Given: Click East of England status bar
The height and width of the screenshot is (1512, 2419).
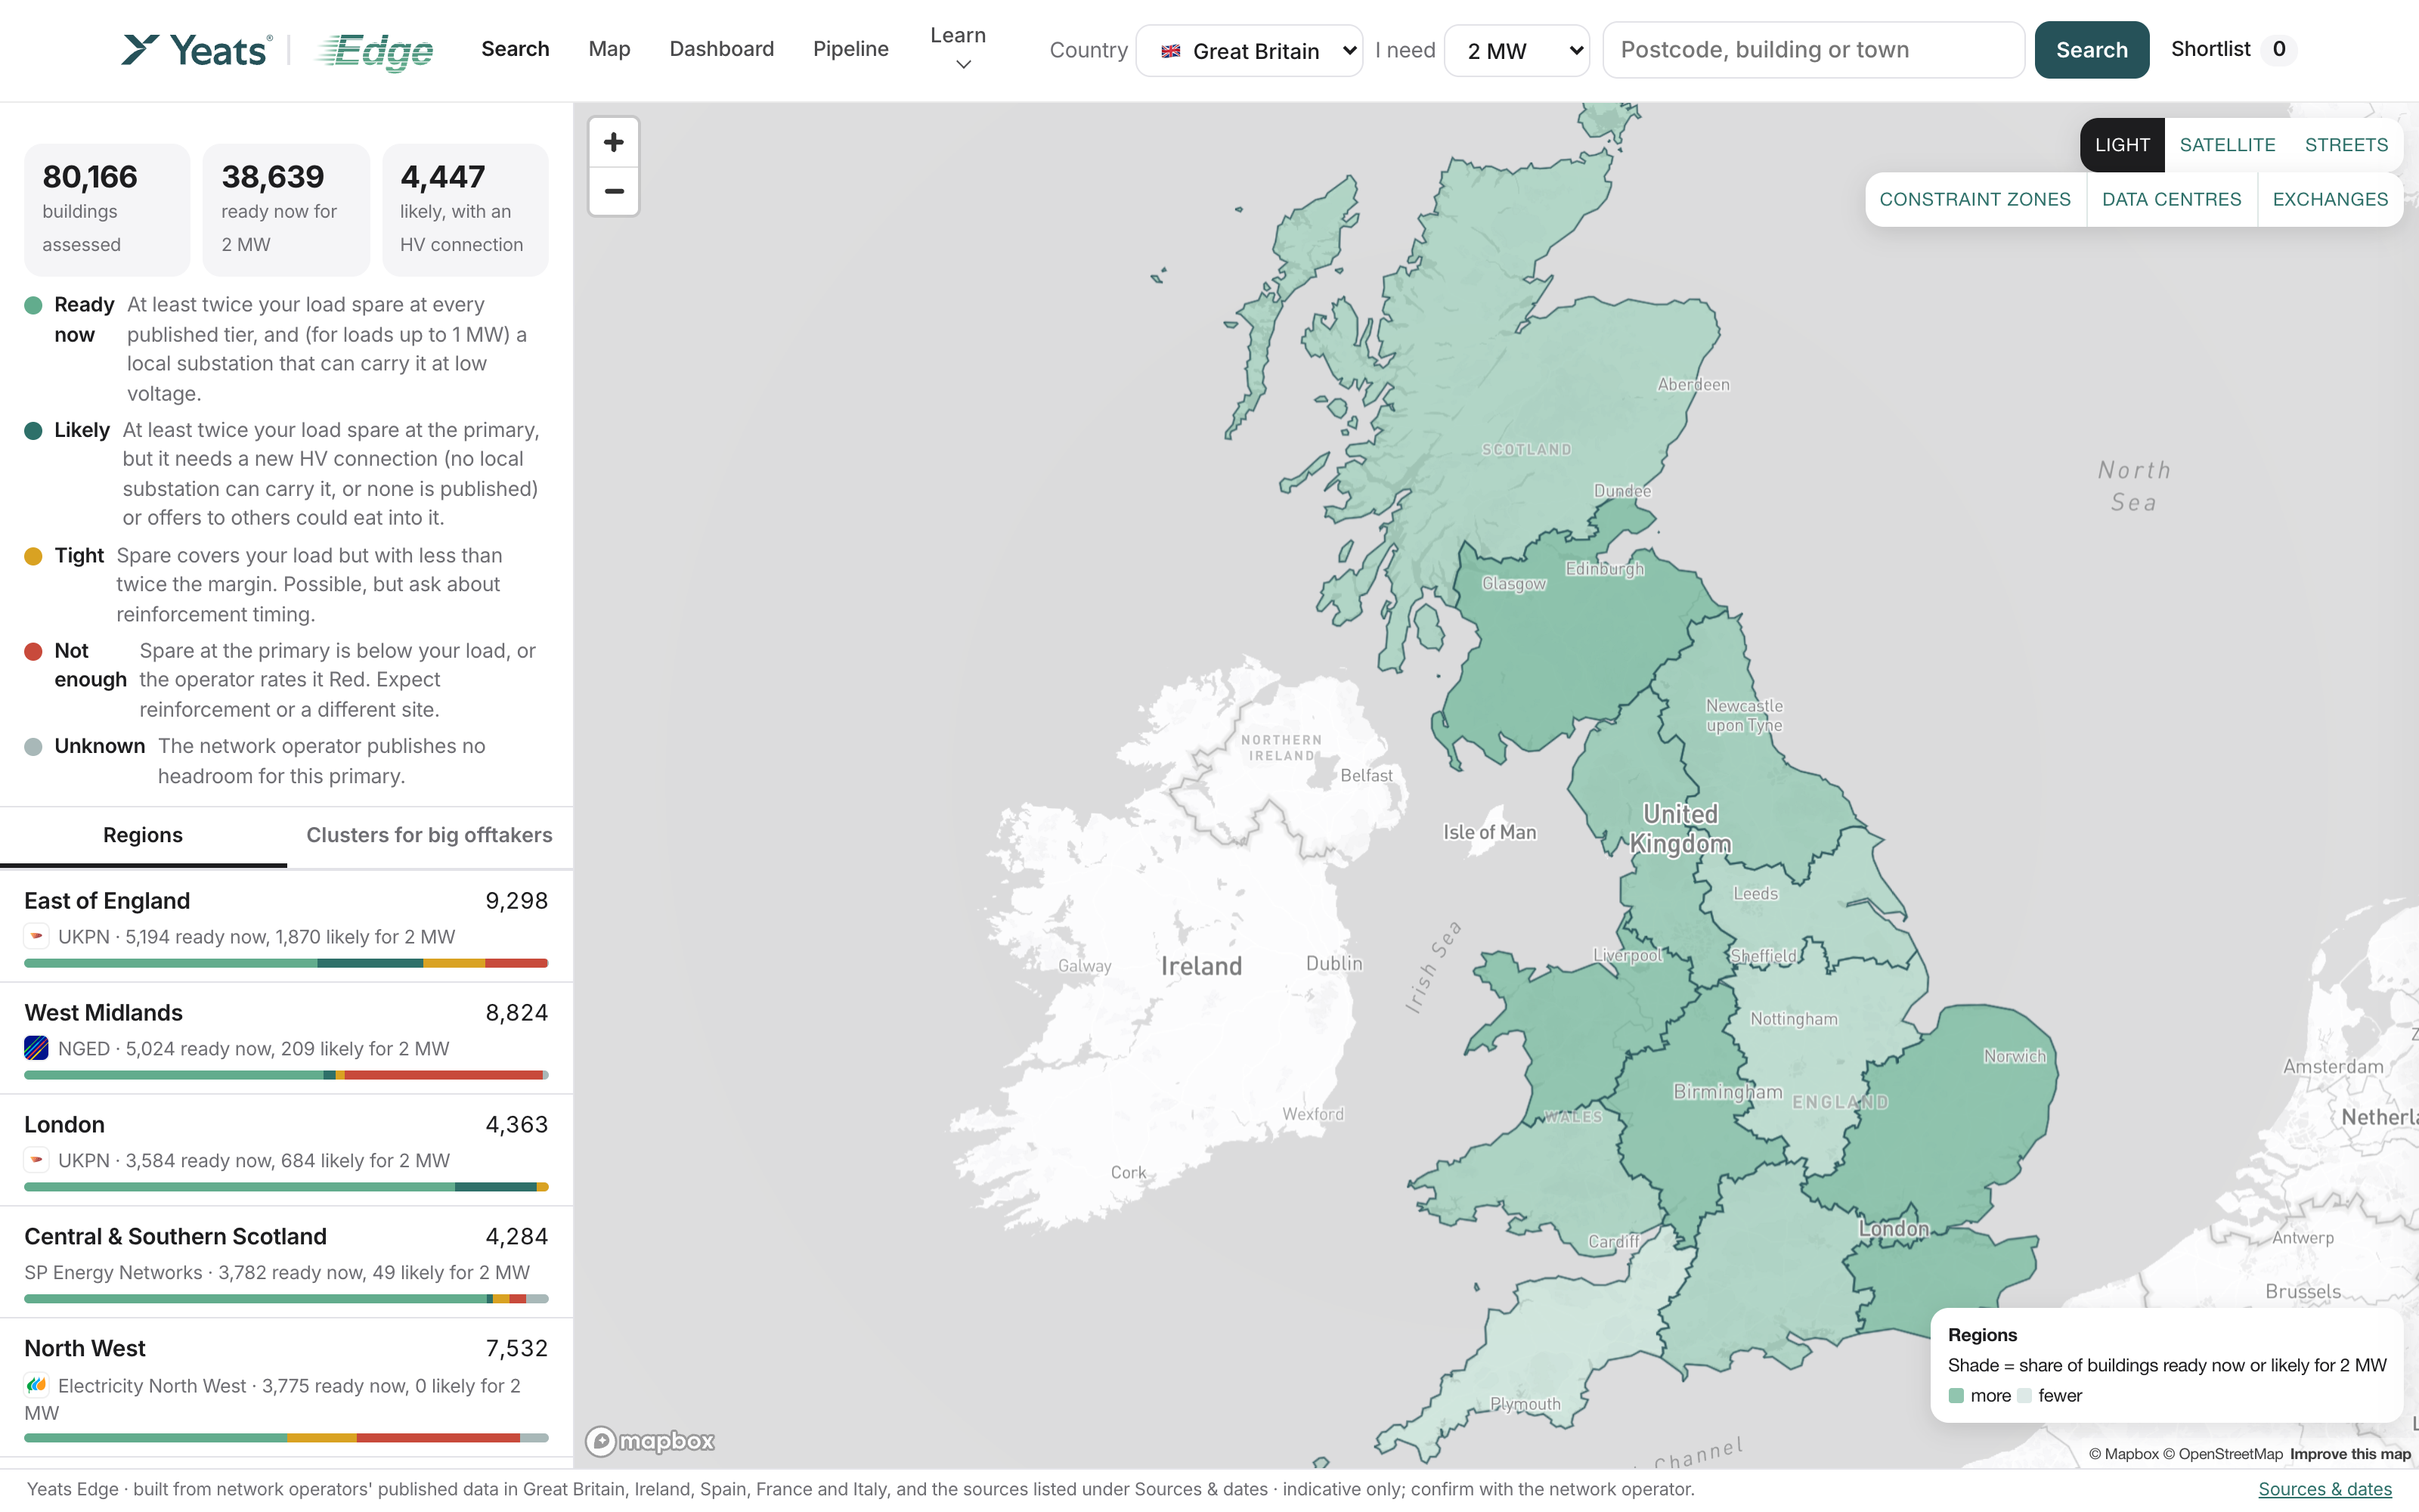Looking at the screenshot, I should click(286, 963).
